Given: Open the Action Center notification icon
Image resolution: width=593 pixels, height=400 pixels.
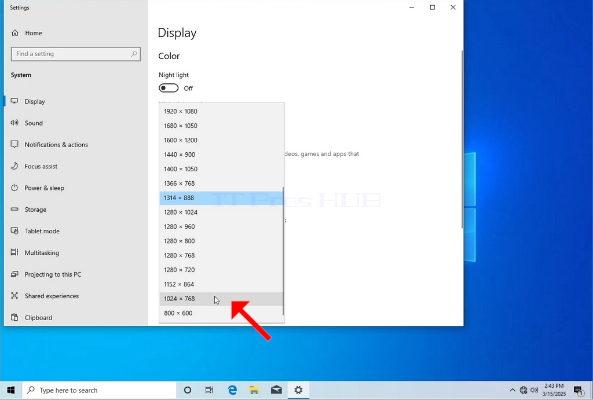Looking at the screenshot, I should point(579,391).
